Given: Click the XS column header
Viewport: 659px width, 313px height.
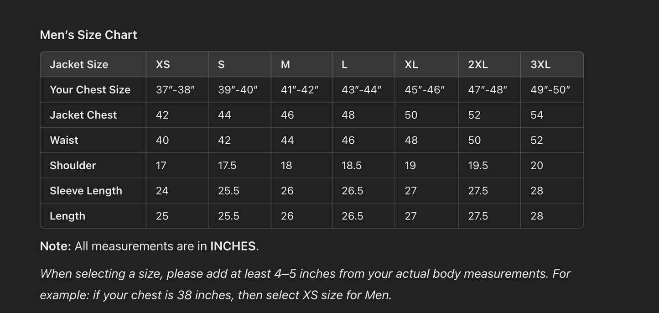Looking at the screenshot, I should click(x=163, y=65).
